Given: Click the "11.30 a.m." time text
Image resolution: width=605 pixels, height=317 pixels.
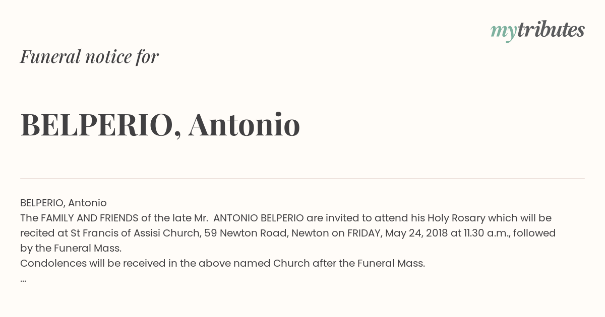Looking at the screenshot, I should tap(479, 233).
